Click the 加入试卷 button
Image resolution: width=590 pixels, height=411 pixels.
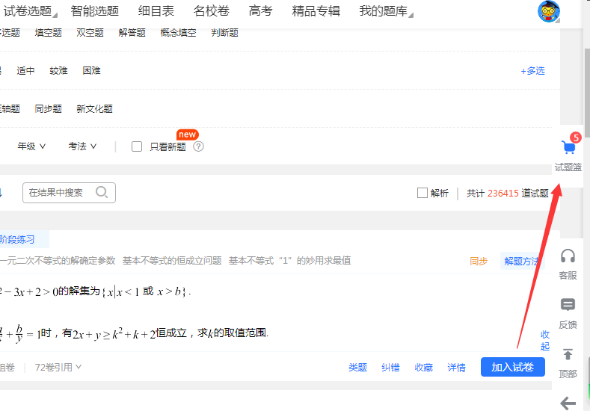[x=512, y=367]
